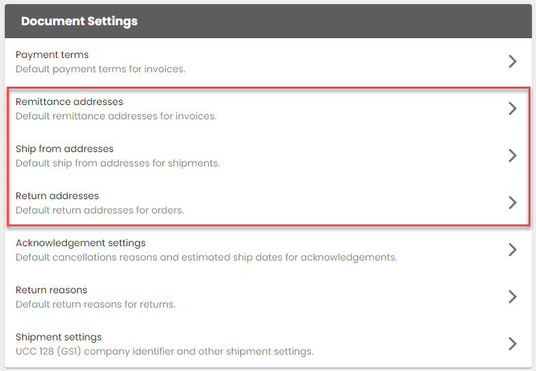Image resolution: width=536 pixels, height=371 pixels.
Task: Click the UCC 128 (GS1) company identifier description
Action: click(x=164, y=351)
